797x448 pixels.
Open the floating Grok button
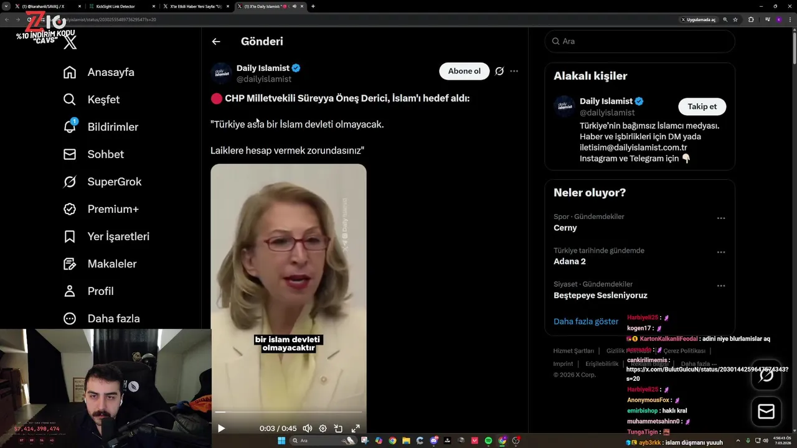[x=766, y=375]
